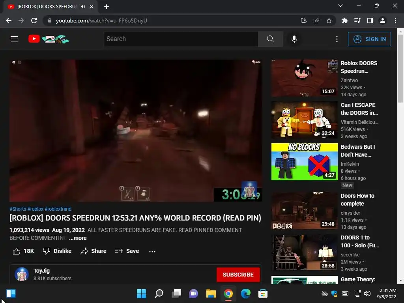Install app via address bar icon
This screenshot has width=404, height=303.
pos(304,21)
